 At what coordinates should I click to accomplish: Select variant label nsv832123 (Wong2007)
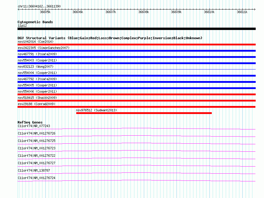click(36, 66)
